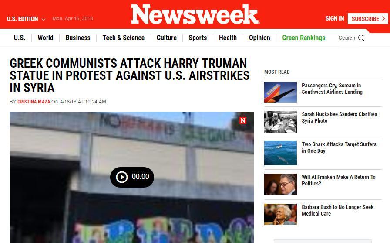This screenshot has width=390, height=243.
Task: Play the article video
Action: point(132,177)
